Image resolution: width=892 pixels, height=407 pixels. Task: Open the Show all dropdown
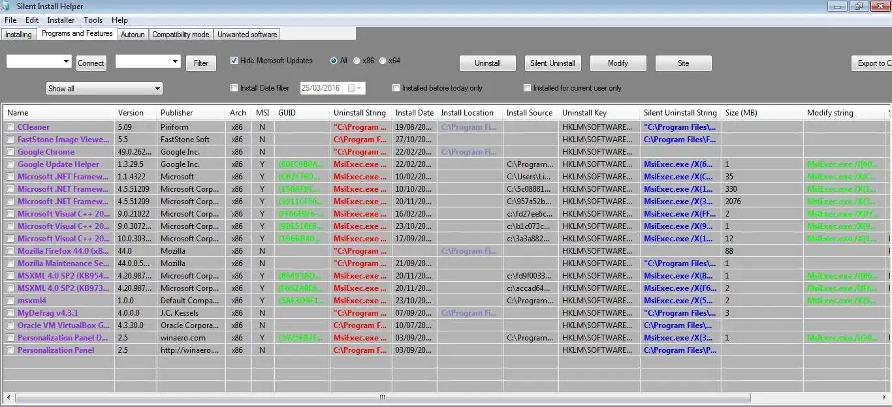[104, 89]
